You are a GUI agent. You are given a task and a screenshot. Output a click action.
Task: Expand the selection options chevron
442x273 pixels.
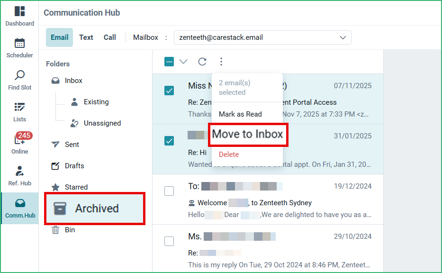point(183,62)
